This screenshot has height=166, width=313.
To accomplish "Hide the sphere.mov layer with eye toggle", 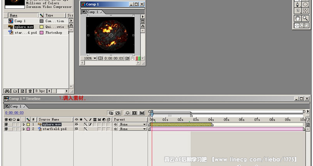I will [6, 125].
